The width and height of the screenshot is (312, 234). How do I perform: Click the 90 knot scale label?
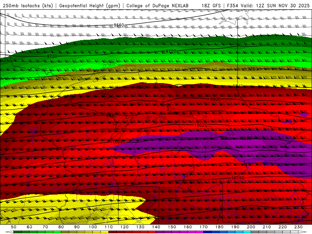[77, 227]
